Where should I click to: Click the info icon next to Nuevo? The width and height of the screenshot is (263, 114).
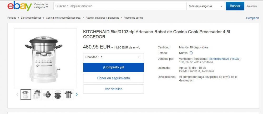(191, 53)
